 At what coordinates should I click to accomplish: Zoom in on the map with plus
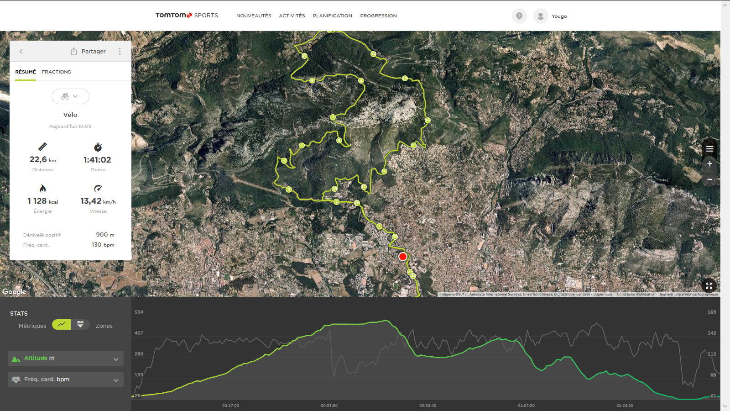tap(709, 163)
